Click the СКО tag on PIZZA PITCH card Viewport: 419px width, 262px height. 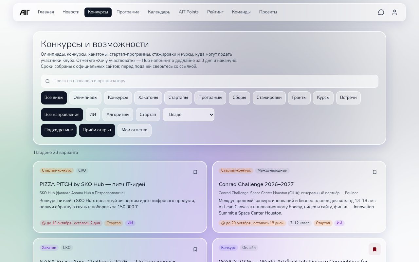(82, 171)
